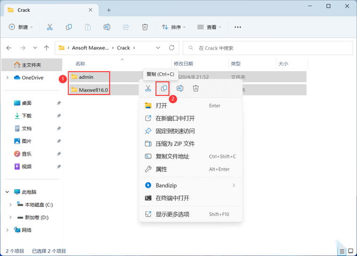Click the toolbar Rename icon
357x256 pixels.
(107, 27)
